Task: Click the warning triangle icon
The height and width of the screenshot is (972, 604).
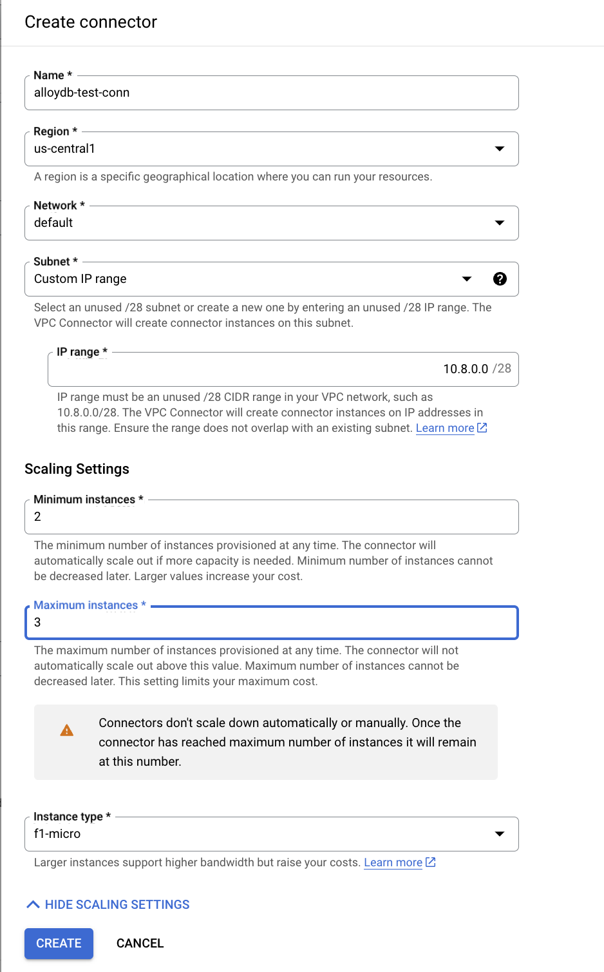Action: [67, 730]
